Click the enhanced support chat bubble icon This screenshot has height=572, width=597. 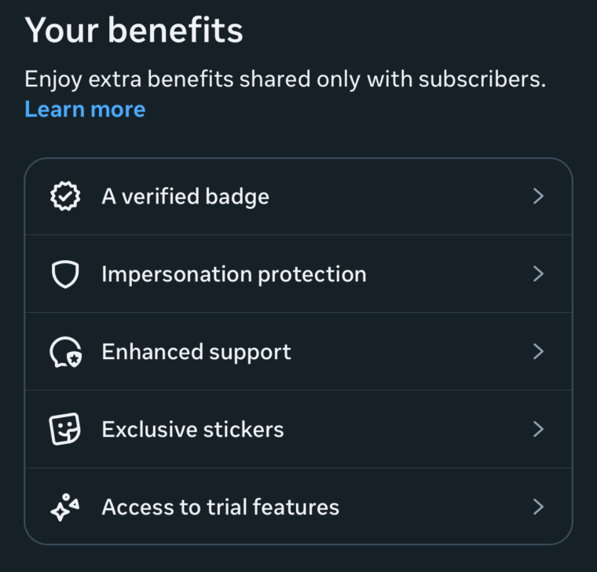(x=65, y=352)
